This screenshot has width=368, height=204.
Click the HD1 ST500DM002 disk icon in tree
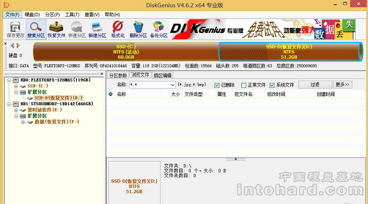coord(16,104)
